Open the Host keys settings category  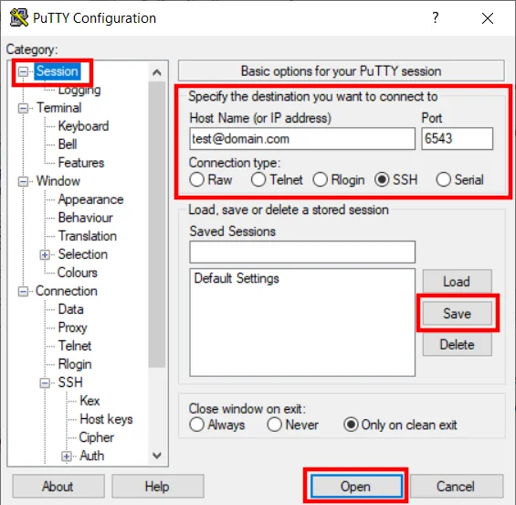[x=106, y=419]
